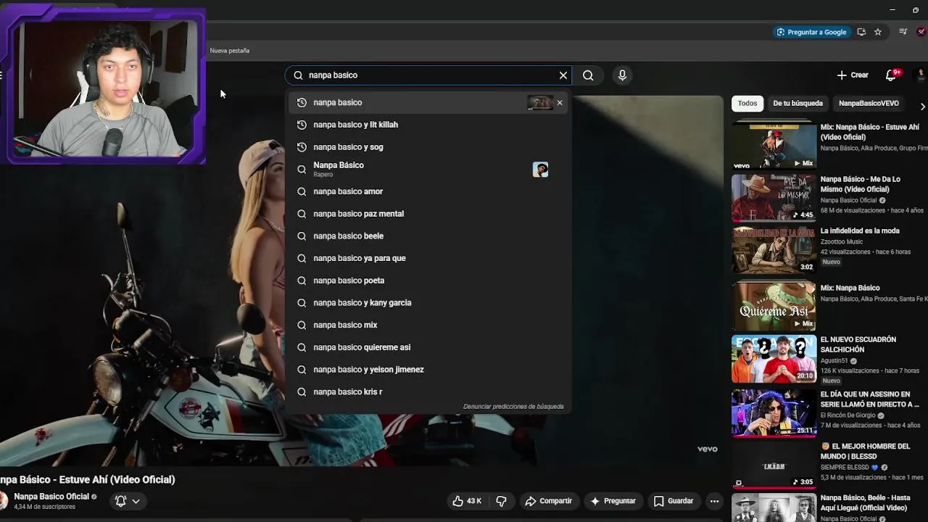Click the Preguntar button
Screen dimensions: 928x522
pos(613,501)
